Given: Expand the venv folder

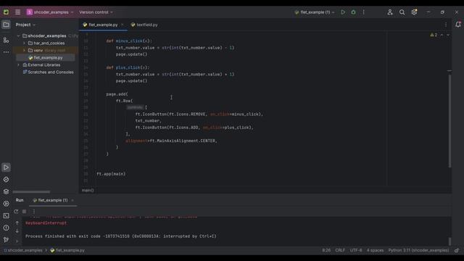Looking at the screenshot, I should [x=24, y=50].
